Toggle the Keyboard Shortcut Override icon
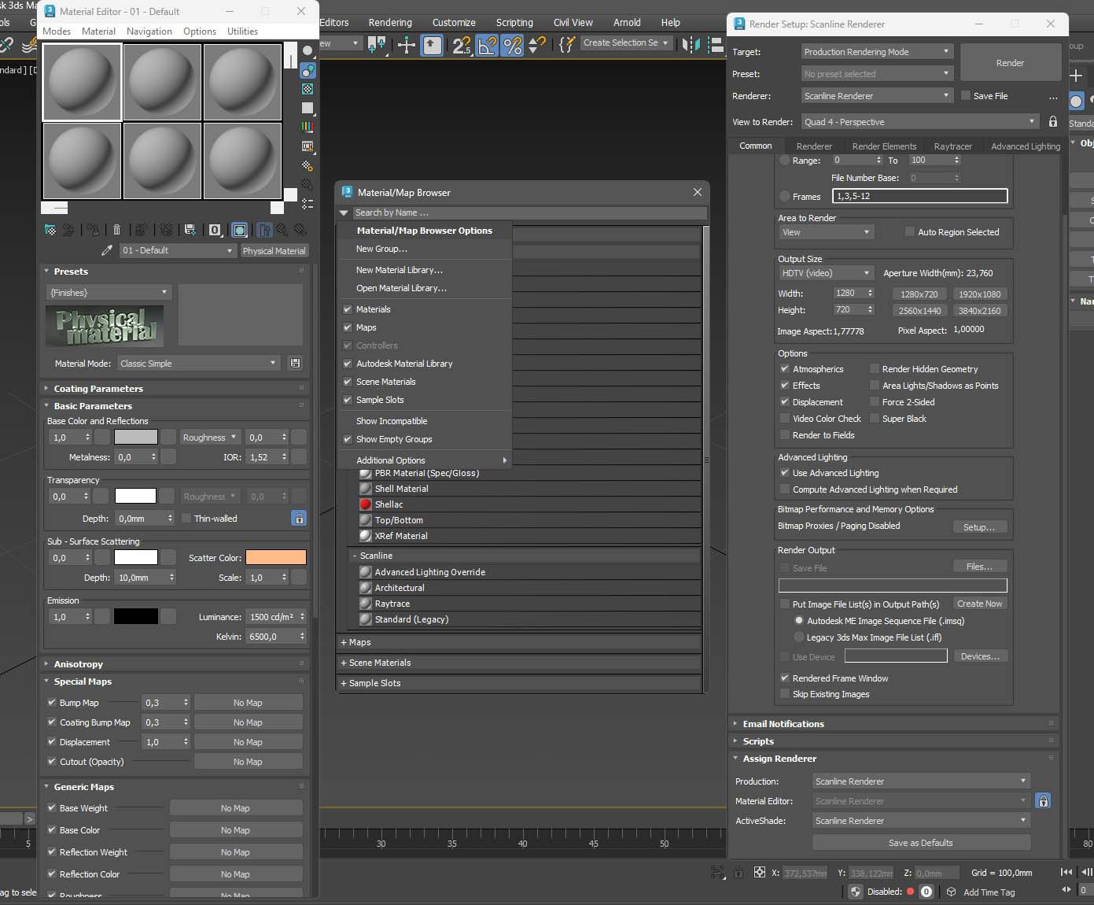Screen dimensions: 1094x905 click(433, 45)
